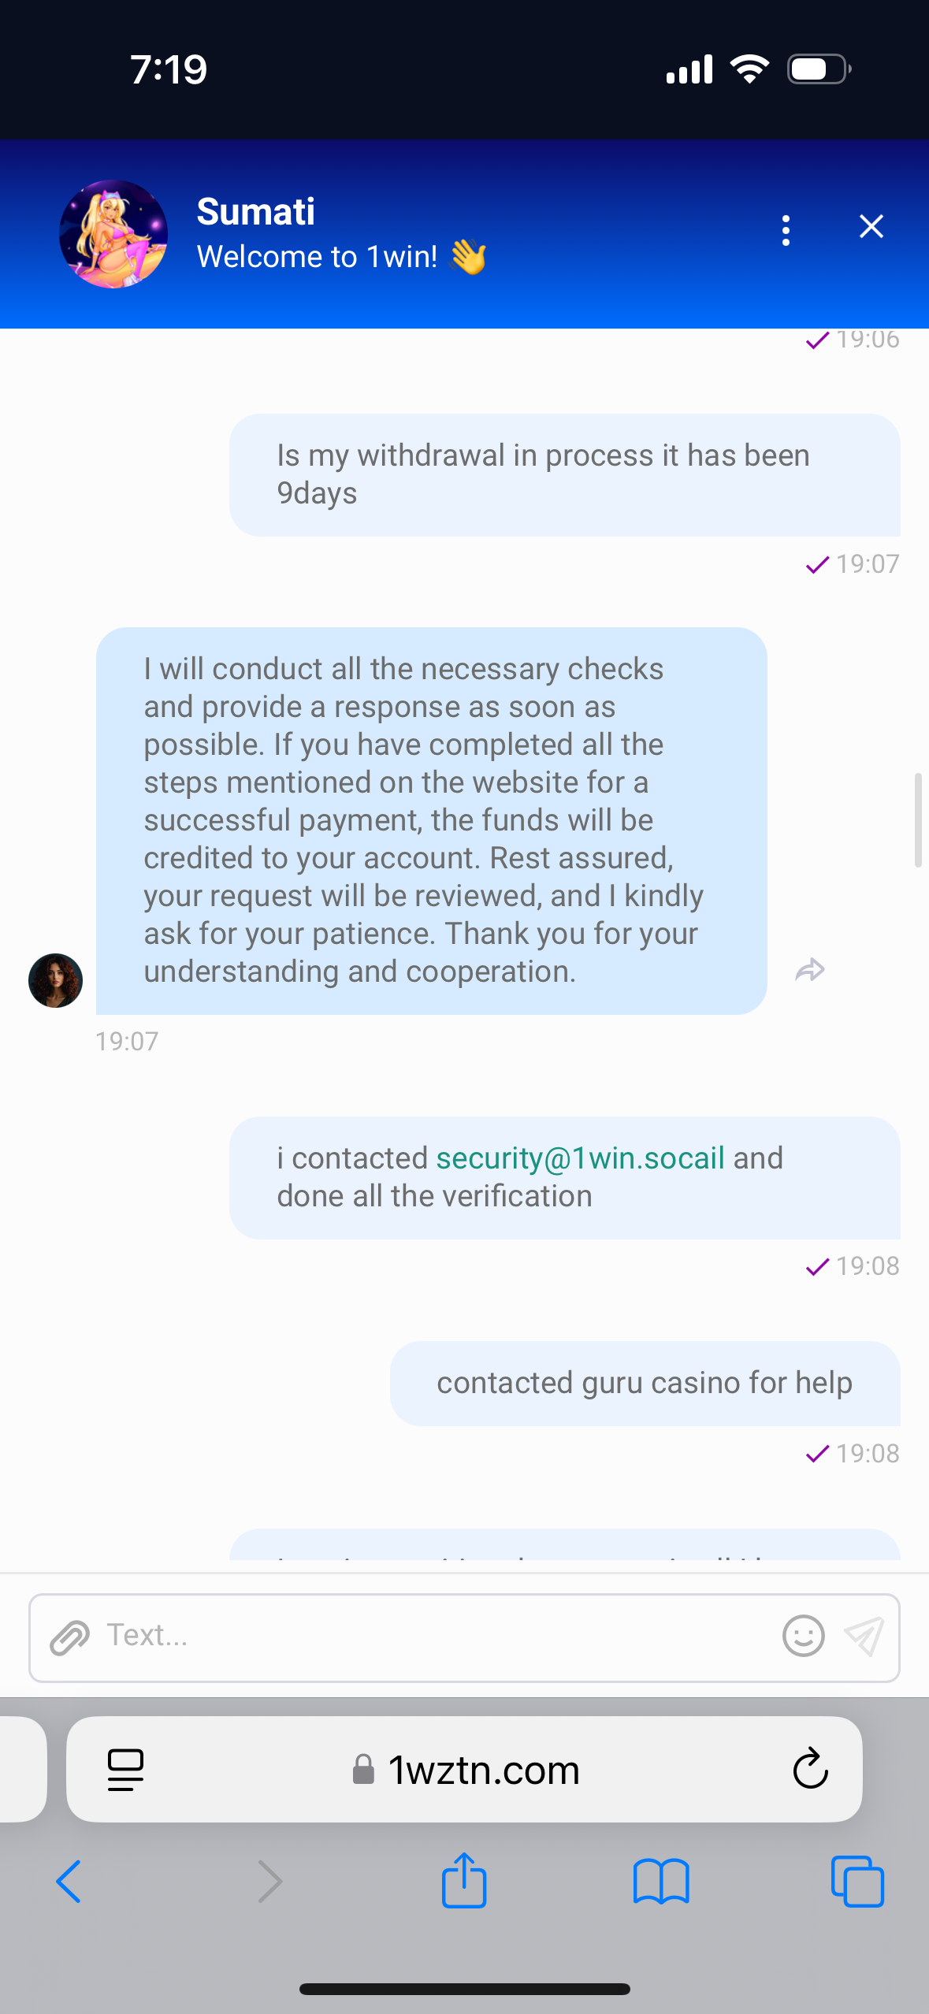
Task: Close the Sumati support chat
Action: tap(871, 227)
